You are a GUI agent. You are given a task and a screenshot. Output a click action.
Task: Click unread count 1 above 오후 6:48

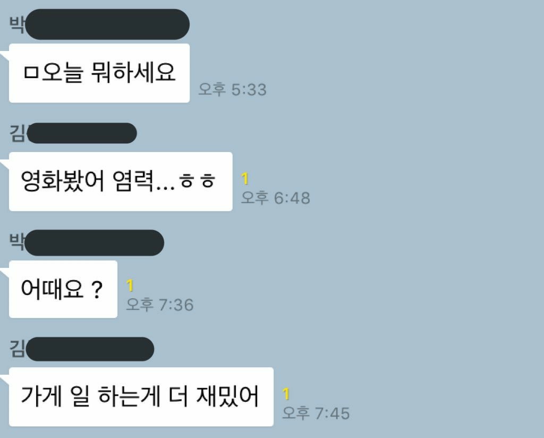(245, 179)
